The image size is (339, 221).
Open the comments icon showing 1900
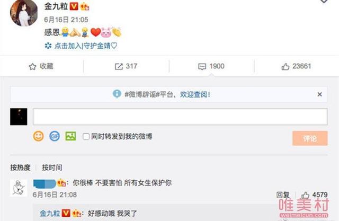click(x=202, y=66)
